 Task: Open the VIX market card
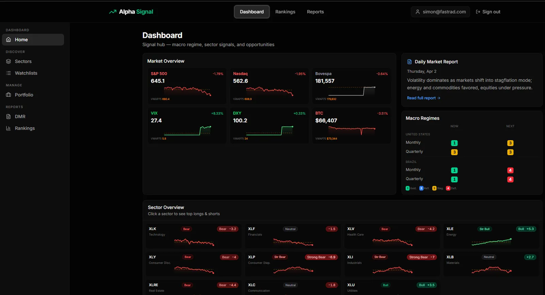coord(187,126)
